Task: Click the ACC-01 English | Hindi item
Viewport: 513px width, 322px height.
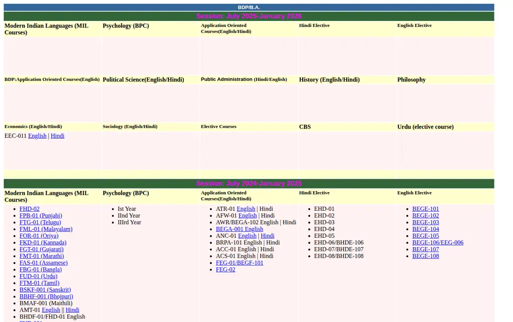Action: [x=245, y=249]
